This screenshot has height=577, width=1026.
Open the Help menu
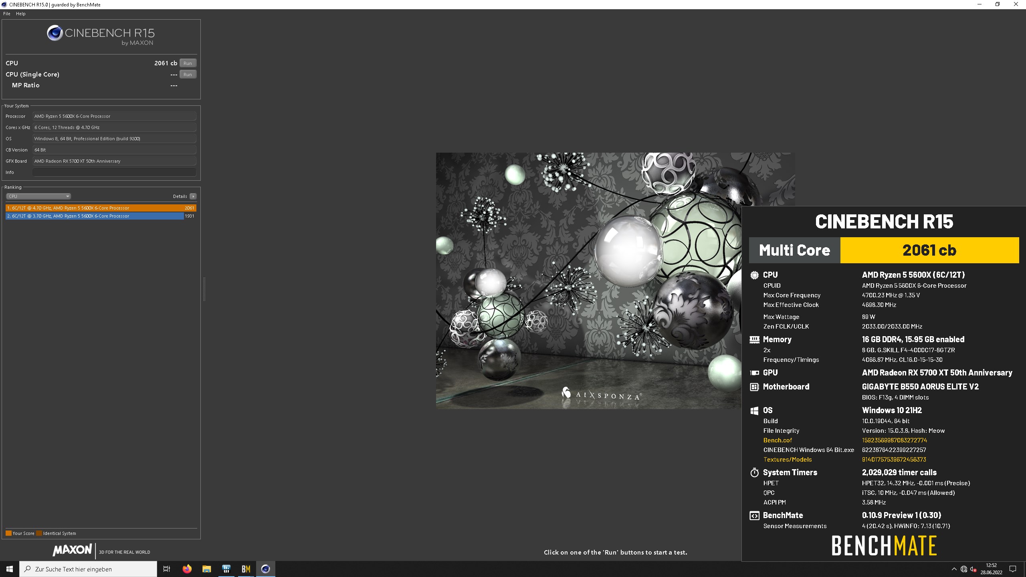[x=20, y=14]
